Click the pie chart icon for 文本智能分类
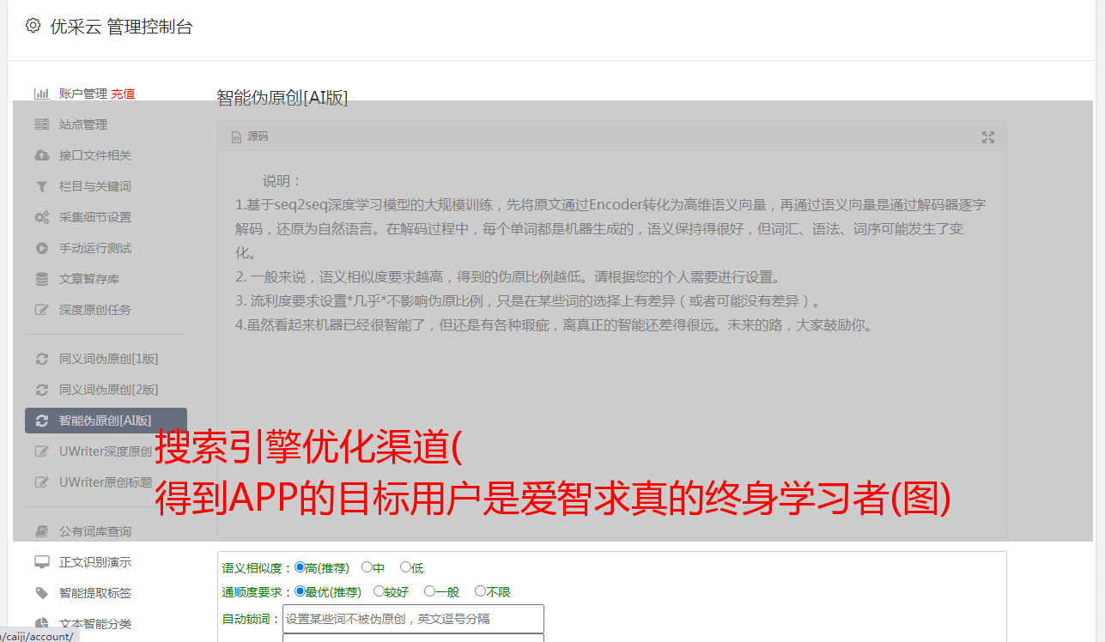This screenshot has height=642, width=1105. click(41, 624)
